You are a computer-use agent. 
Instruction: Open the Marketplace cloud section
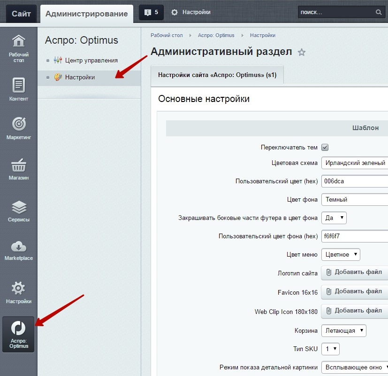[x=19, y=251]
